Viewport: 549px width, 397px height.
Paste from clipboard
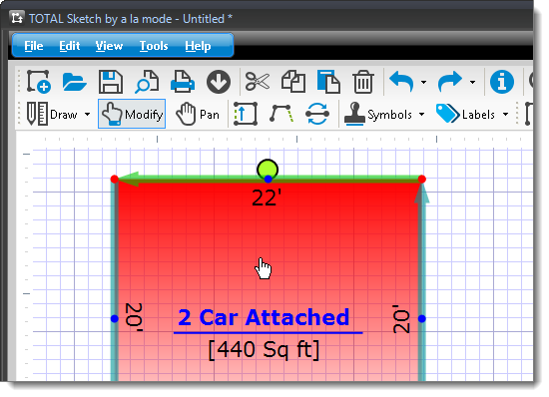pos(328,82)
